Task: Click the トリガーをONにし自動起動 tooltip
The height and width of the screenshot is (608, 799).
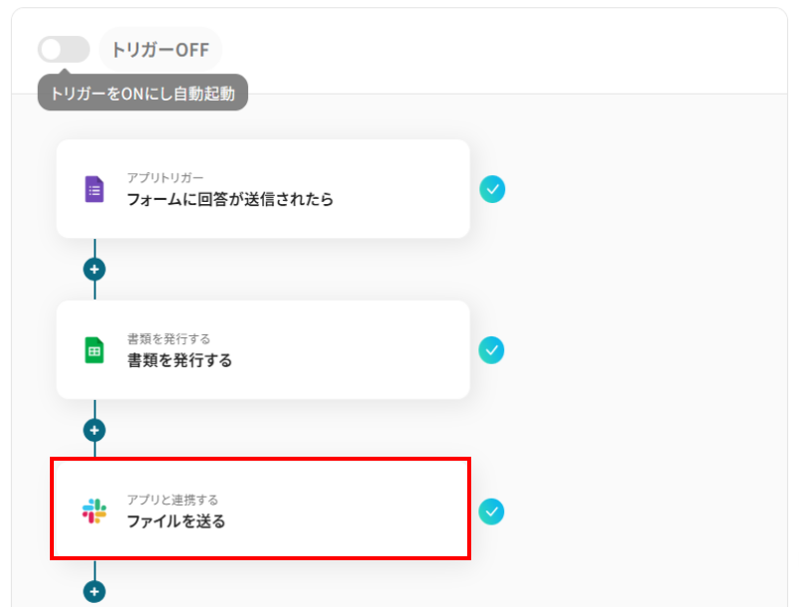Action: [142, 95]
